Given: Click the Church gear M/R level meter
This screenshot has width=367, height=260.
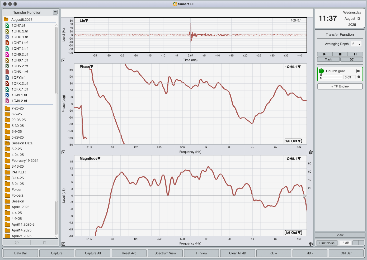Looking at the screenshot, I should click(x=331, y=77).
